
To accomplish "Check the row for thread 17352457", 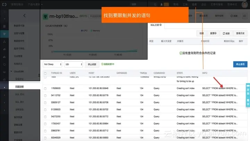I will (x=45, y=124).
